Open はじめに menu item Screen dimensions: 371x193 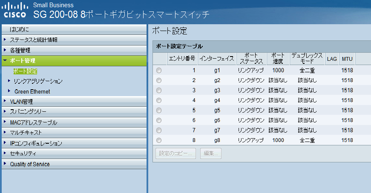(x=74, y=29)
